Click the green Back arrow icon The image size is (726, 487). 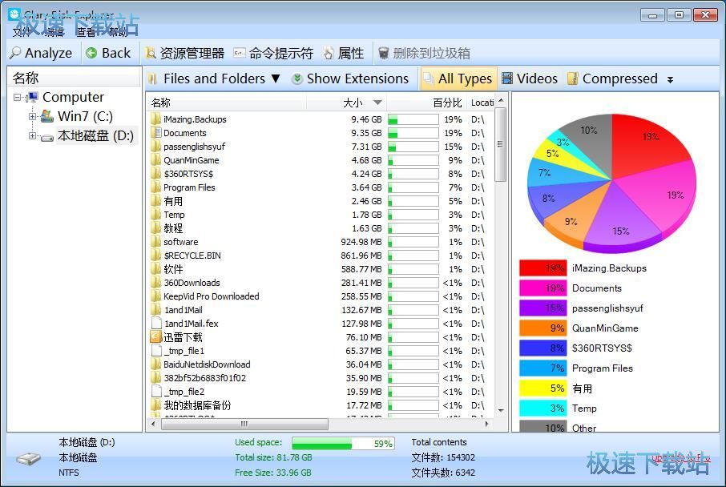[91, 53]
